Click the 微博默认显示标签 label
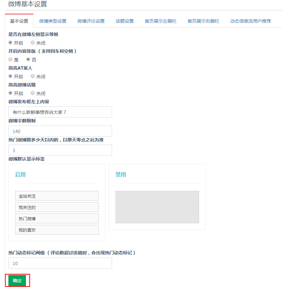Screen dimensions: 282x287 (27, 159)
